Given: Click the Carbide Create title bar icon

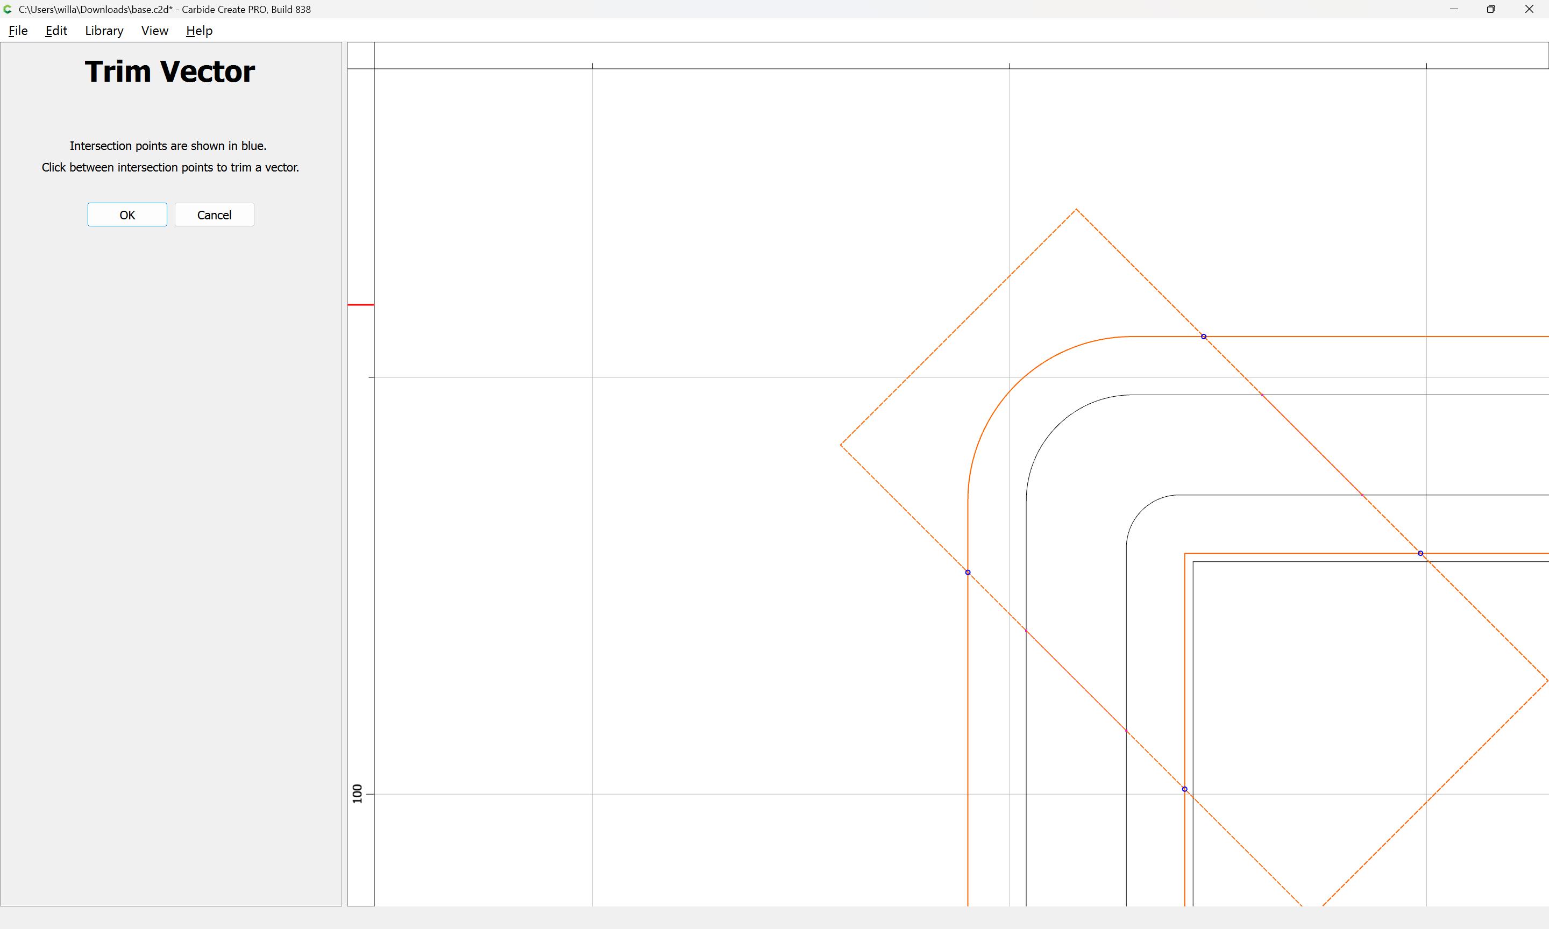Looking at the screenshot, I should [x=8, y=9].
